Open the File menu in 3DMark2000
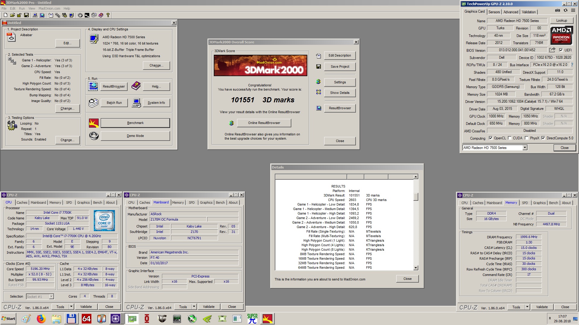The width and height of the screenshot is (579, 325). pyautogui.click(x=4, y=8)
